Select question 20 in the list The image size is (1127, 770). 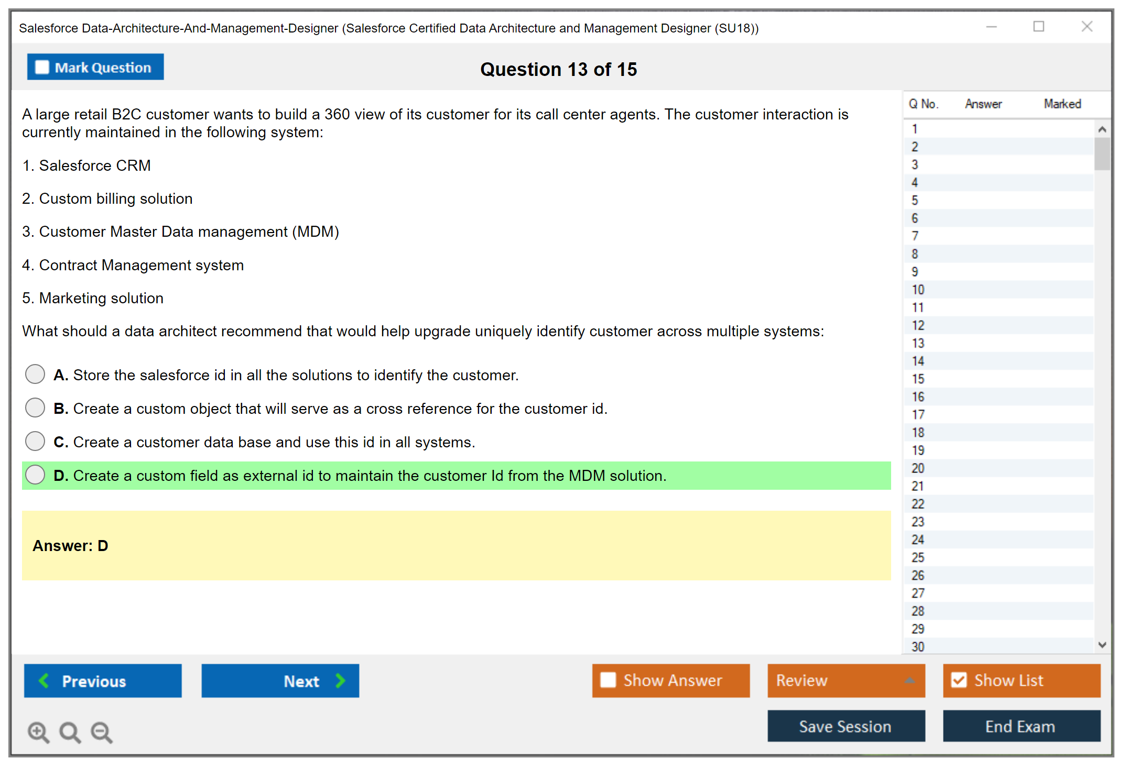[x=918, y=468]
